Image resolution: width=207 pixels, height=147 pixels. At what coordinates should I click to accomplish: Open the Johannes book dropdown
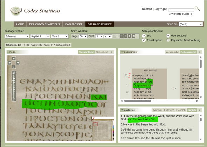pyautogui.click(x=17, y=36)
